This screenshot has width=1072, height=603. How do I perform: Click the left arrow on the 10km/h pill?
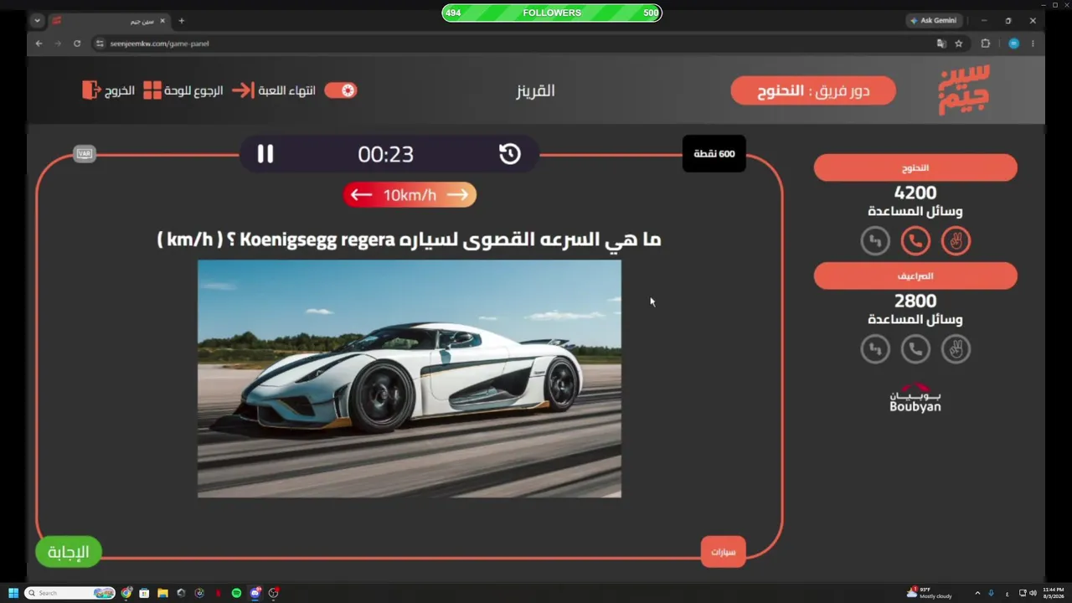pyautogui.click(x=361, y=195)
